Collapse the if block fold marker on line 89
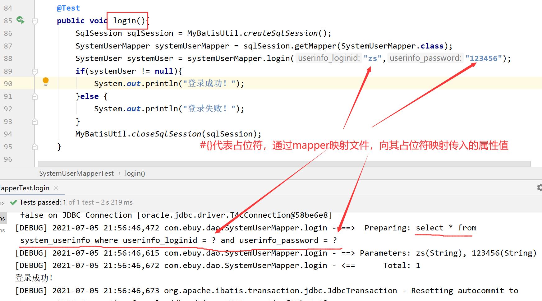Image resolution: width=542 pixels, height=301 pixels. [x=35, y=71]
